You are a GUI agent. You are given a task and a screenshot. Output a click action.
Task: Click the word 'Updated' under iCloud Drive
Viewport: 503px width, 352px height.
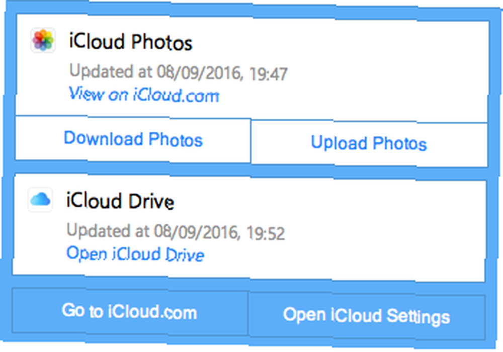click(99, 230)
